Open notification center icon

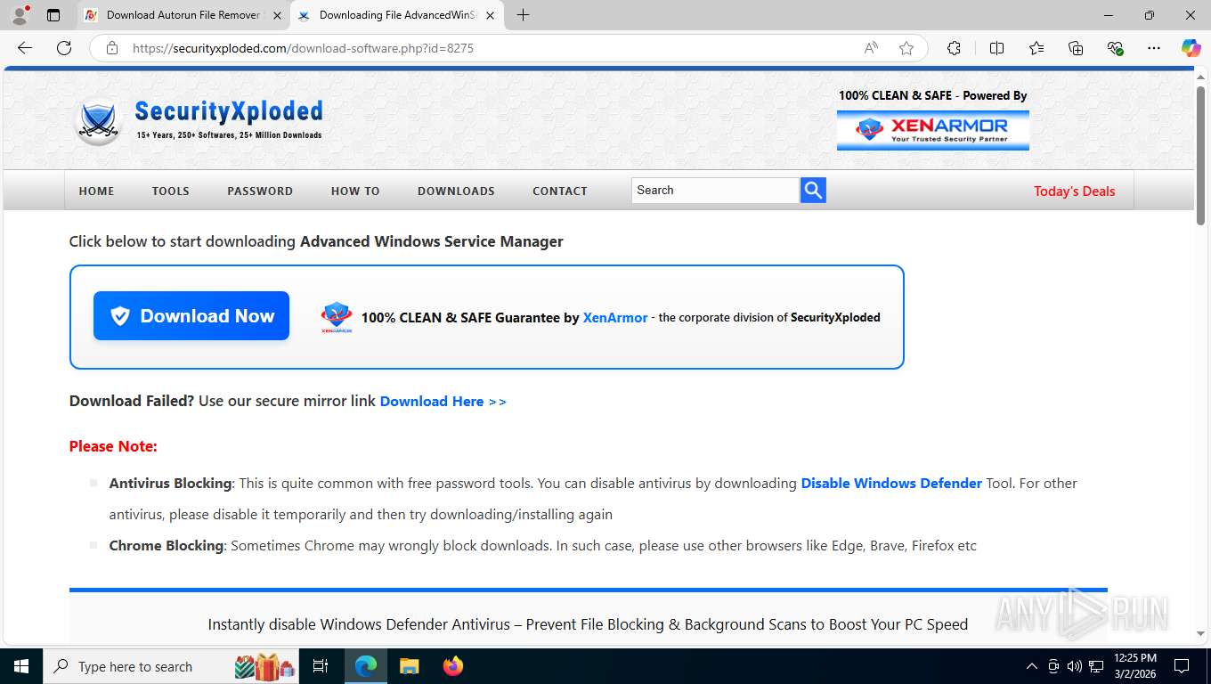point(1182,666)
